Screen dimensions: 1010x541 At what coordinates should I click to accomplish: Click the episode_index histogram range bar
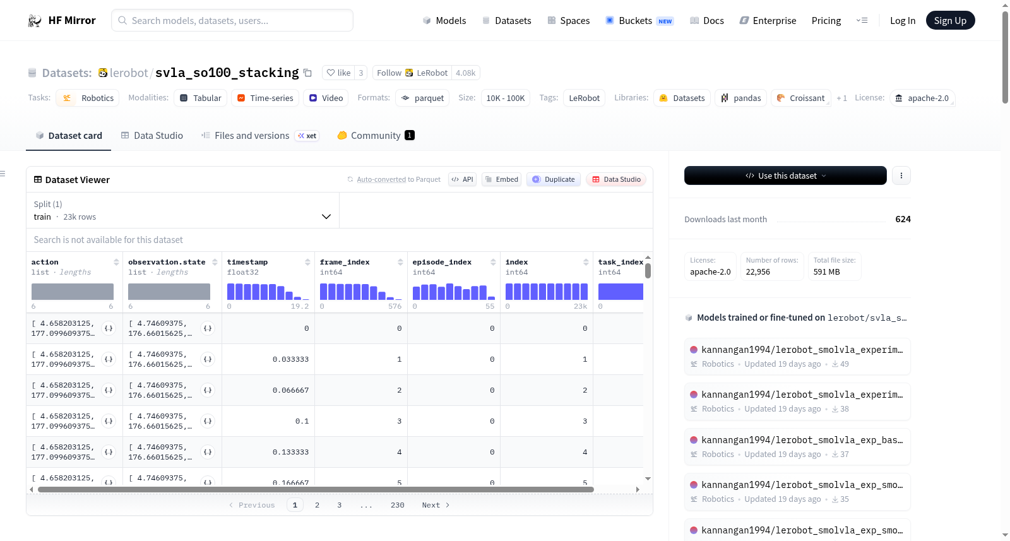pos(454,292)
